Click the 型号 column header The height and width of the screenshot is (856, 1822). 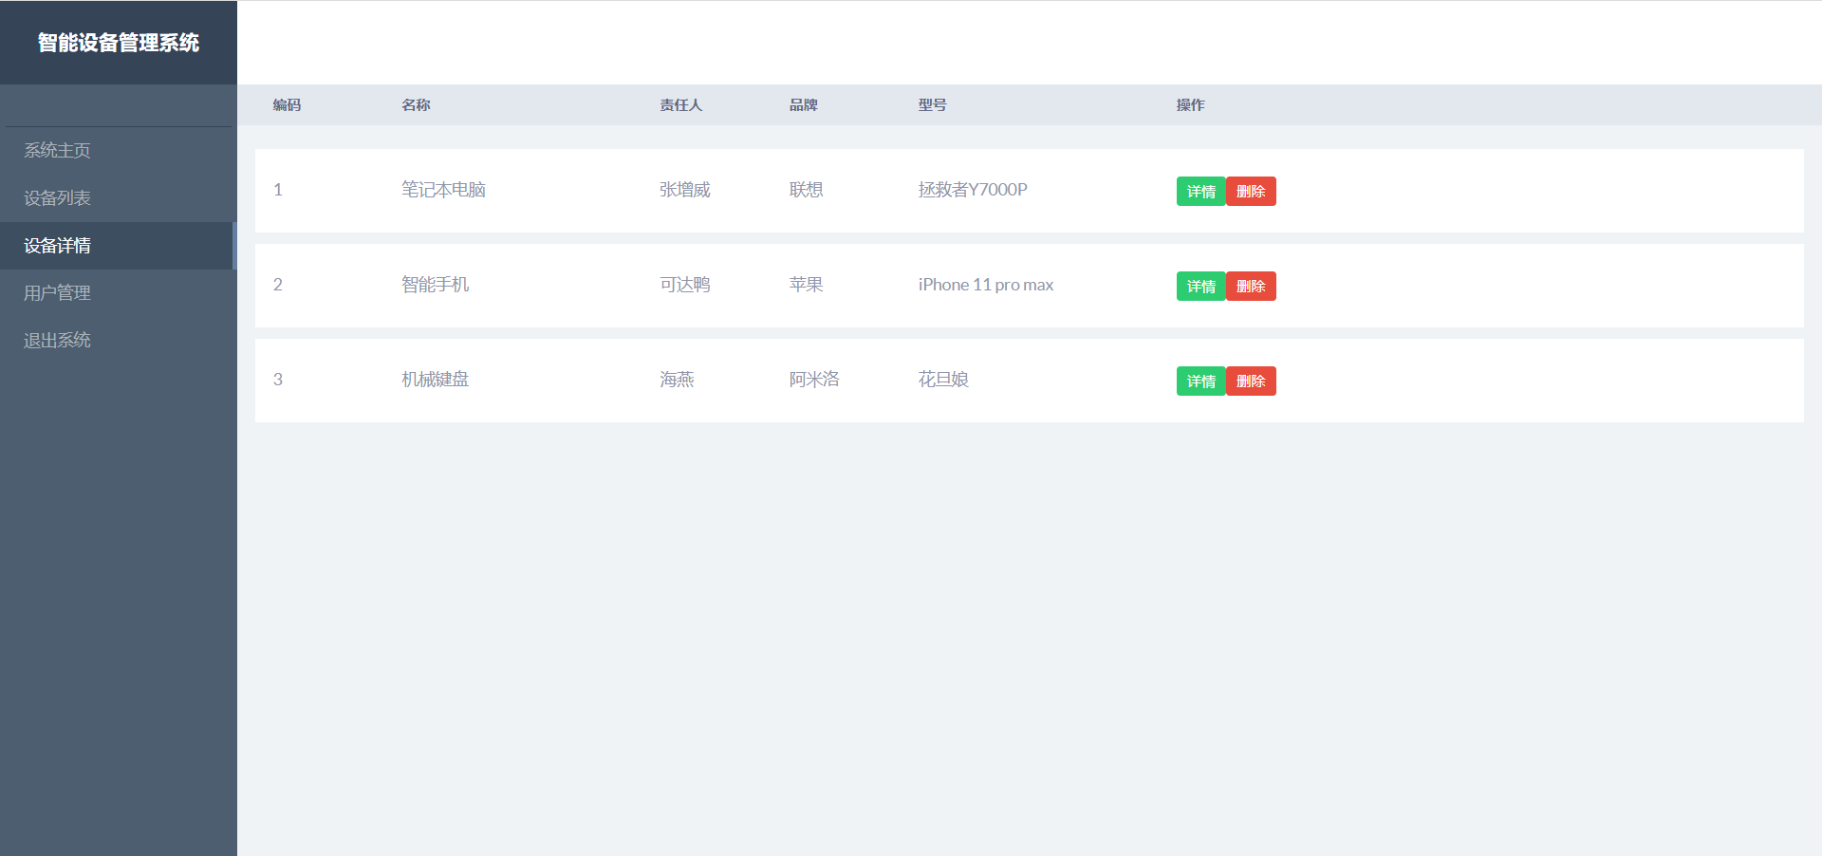point(932,105)
